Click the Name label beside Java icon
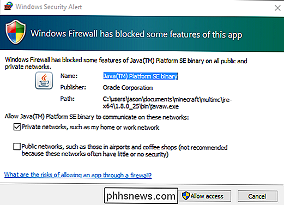The image size is (284, 205). point(69,76)
